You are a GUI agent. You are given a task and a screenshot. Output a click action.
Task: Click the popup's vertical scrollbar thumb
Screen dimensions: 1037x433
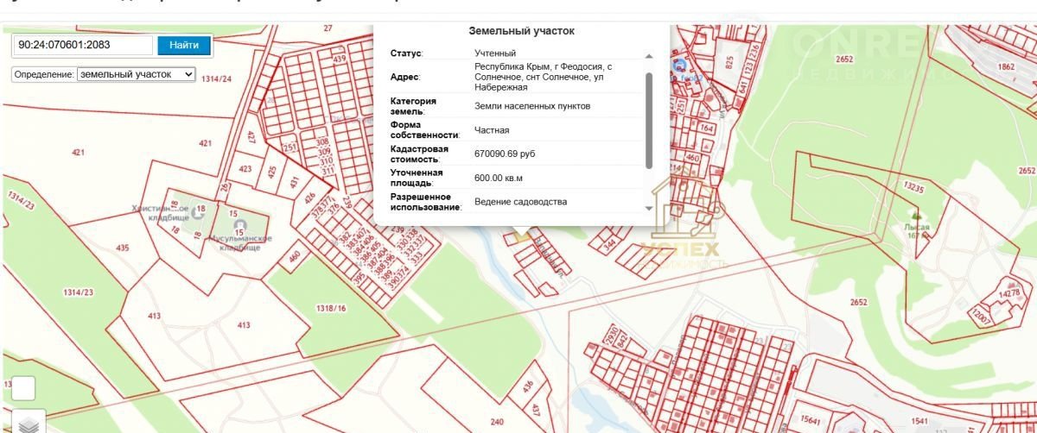pyautogui.click(x=649, y=119)
